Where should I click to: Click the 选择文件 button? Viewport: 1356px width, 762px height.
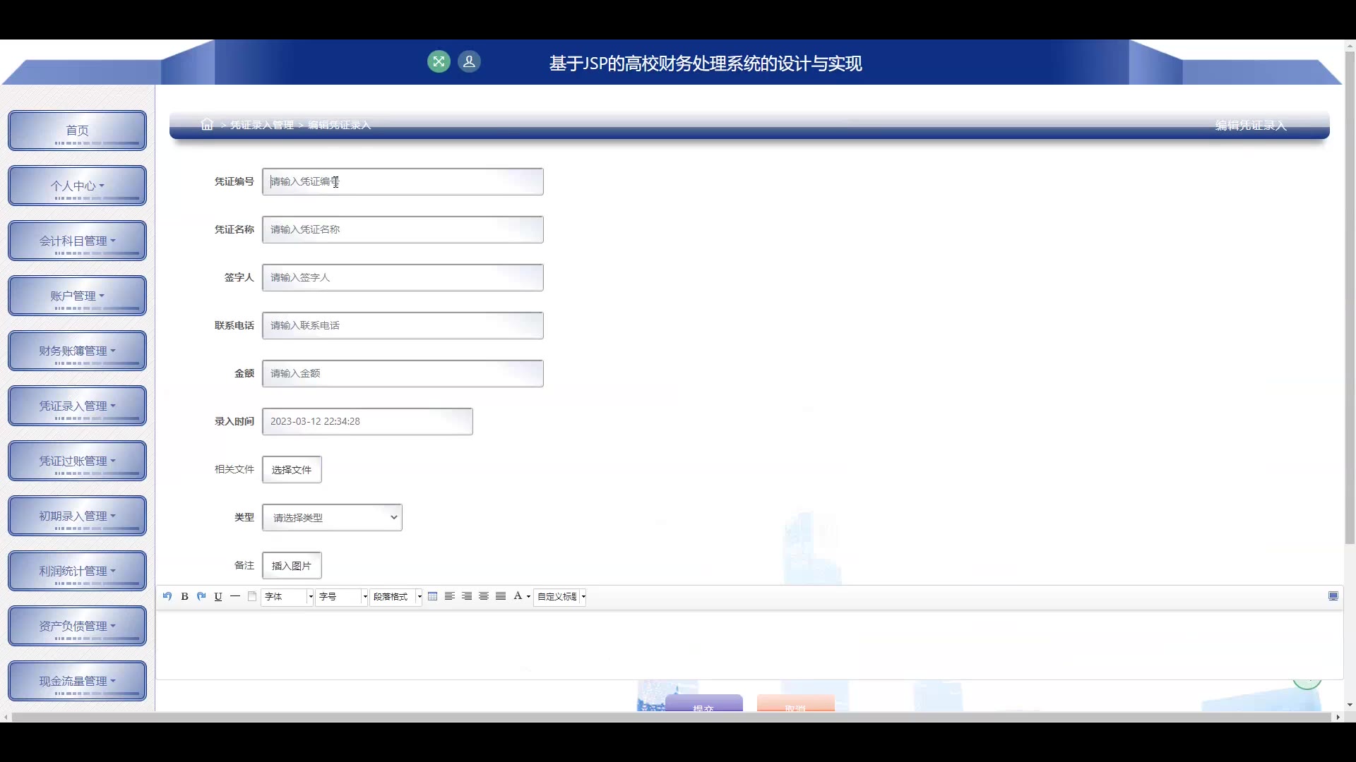(x=292, y=470)
